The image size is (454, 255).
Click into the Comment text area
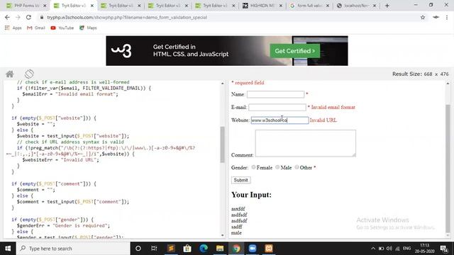[x=306, y=143]
